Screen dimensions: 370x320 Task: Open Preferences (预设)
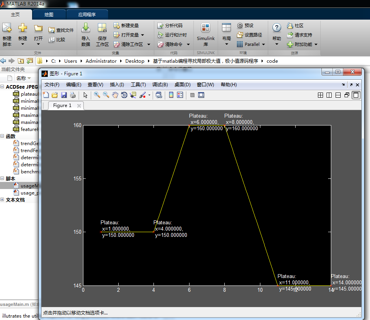pos(245,25)
